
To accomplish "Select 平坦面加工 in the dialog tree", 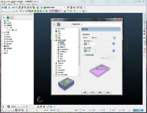I will pyautogui.click(x=63, y=52).
